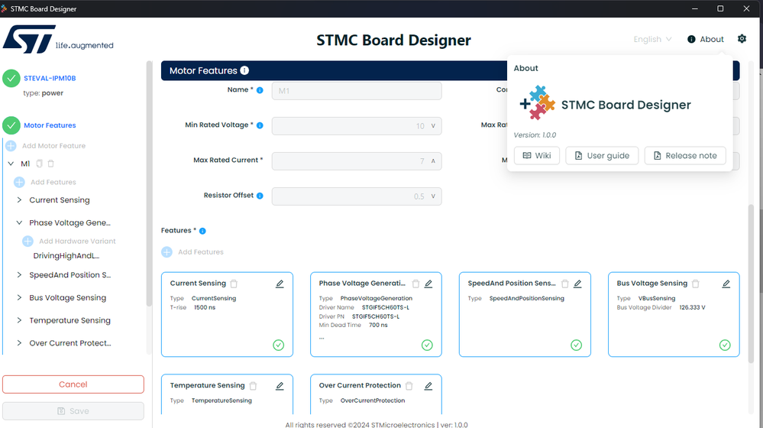Image resolution: width=763 pixels, height=428 pixels.
Task: Edit the Current Sensing card
Action: pyautogui.click(x=280, y=284)
